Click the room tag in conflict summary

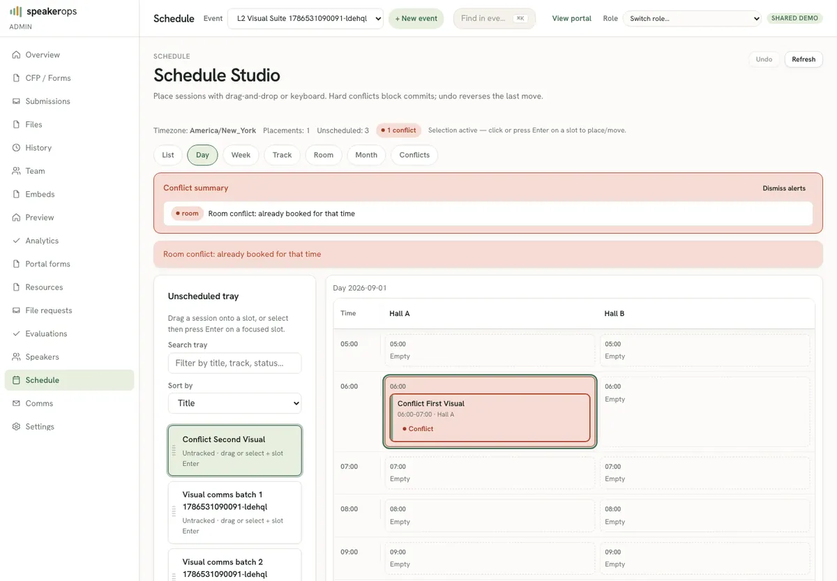(x=187, y=213)
